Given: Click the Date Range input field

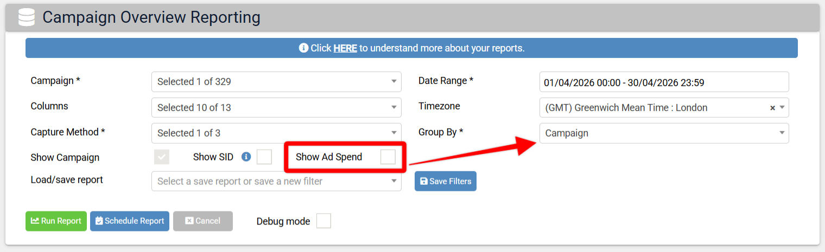Looking at the screenshot, I should 664,82.
